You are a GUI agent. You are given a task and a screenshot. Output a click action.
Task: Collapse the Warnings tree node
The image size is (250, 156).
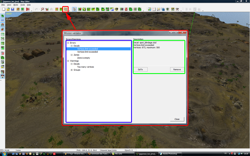coord(68,61)
